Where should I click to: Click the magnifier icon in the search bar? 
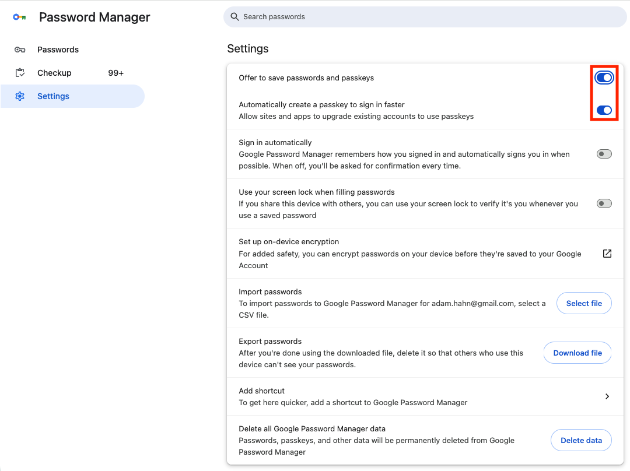235,16
